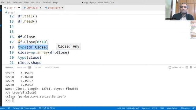Click on df.head() code on line 13
196x110 pixels.
click(x=27, y=21)
